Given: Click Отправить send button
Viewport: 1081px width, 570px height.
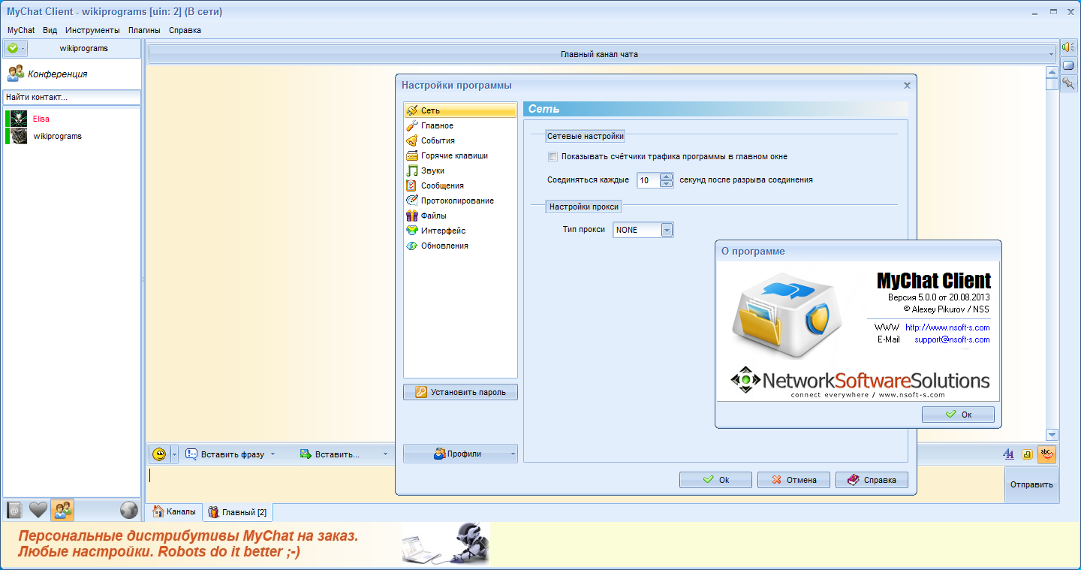Looking at the screenshot, I should point(1031,484).
